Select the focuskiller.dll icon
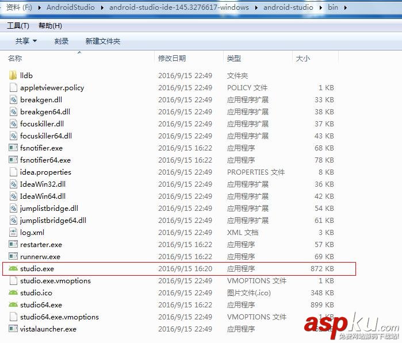 [13, 124]
